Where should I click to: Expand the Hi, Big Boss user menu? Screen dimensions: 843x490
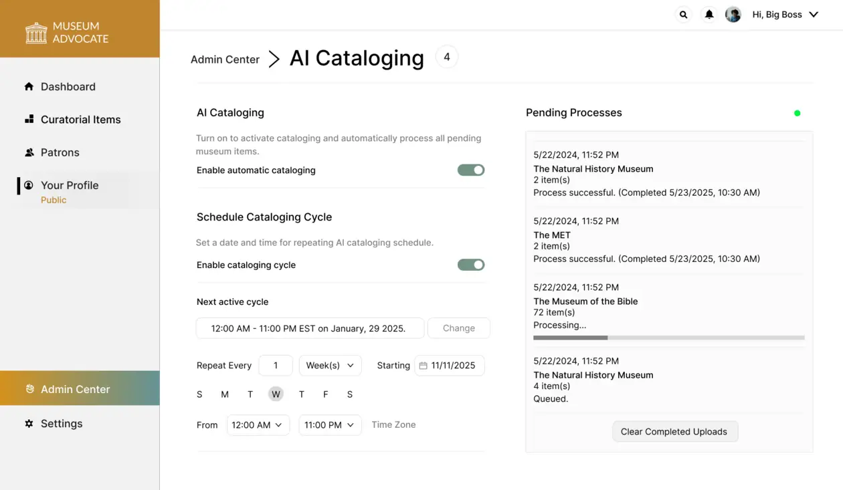click(785, 15)
